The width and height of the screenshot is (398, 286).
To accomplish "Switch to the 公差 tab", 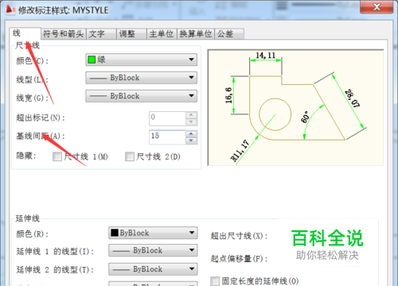I will pyautogui.click(x=229, y=34).
